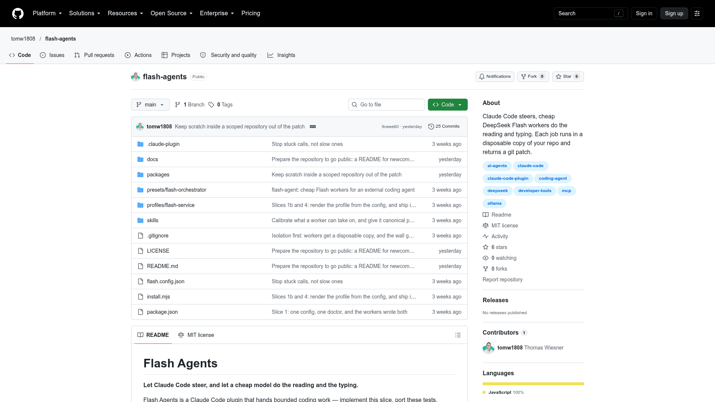Star the flash-agents repository
The height and width of the screenshot is (402, 715).
568,77
